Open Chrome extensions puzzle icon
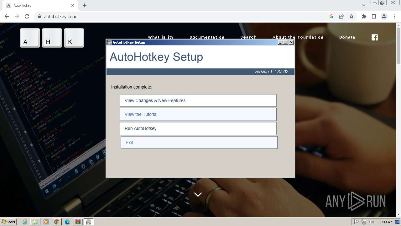The height and width of the screenshot is (226, 401). (x=364, y=16)
